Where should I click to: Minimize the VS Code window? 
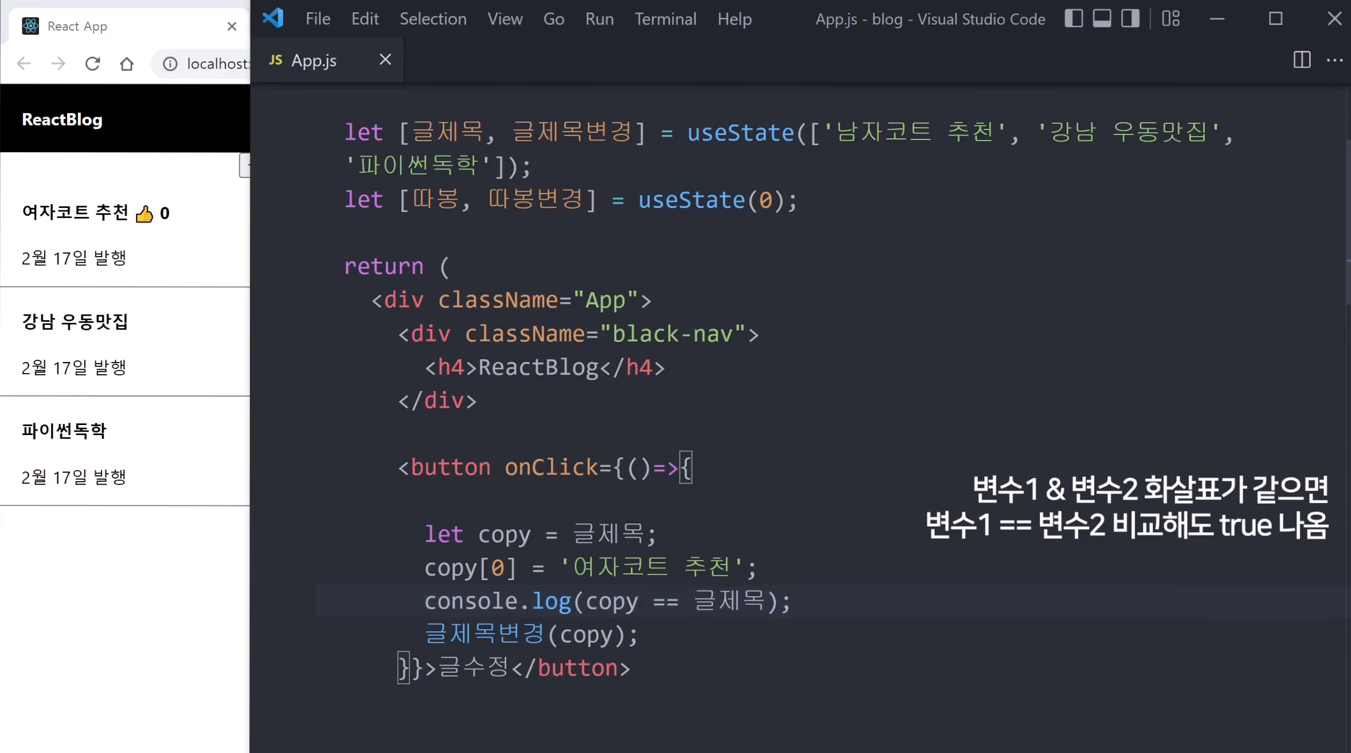(x=1217, y=19)
